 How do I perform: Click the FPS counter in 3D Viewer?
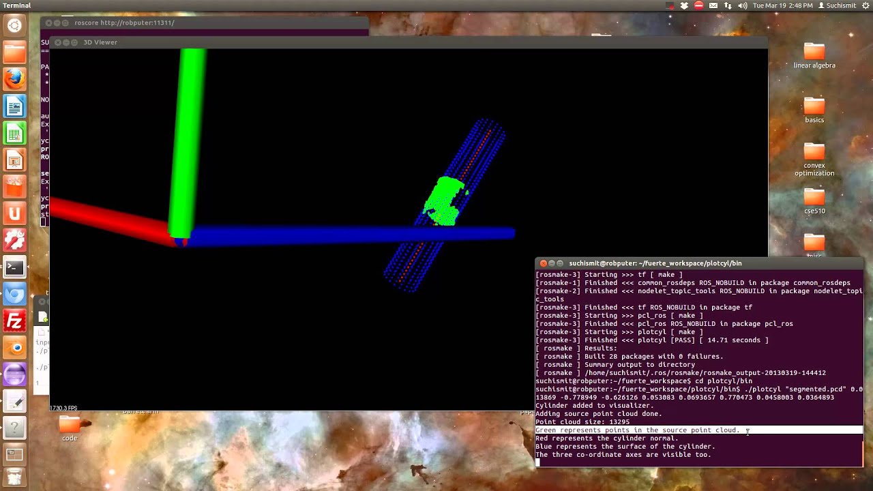(63, 408)
